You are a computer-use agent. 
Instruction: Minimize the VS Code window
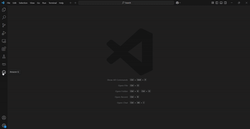232,3
